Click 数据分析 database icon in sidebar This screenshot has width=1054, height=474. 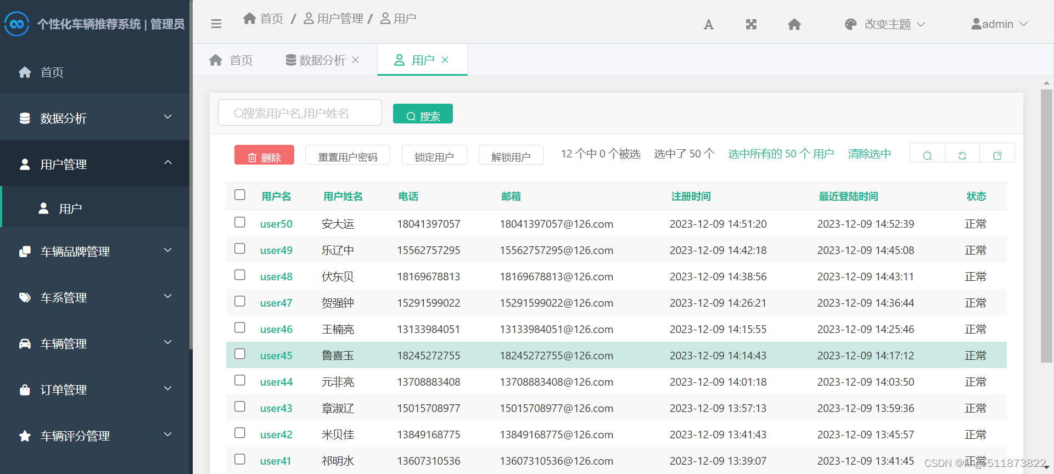coord(25,119)
